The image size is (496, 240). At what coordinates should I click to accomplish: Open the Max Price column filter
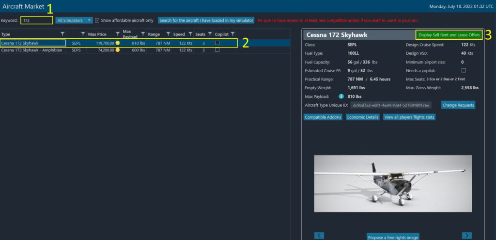[118, 34]
